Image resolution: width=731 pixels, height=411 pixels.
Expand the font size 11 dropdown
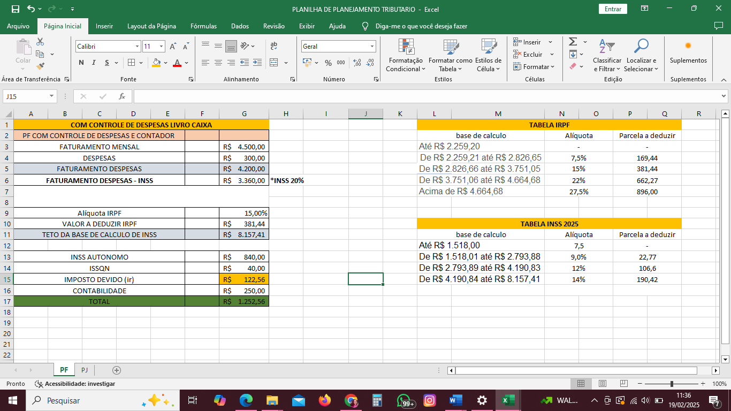pyautogui.click(x=161, y=47)
